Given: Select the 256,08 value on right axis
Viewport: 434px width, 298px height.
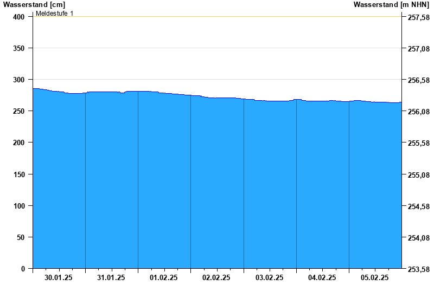Looking at the screenshot, I should [x=418, y=112].
